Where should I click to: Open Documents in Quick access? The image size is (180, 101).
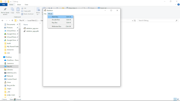pyautogui.click(x=11, y=24)
